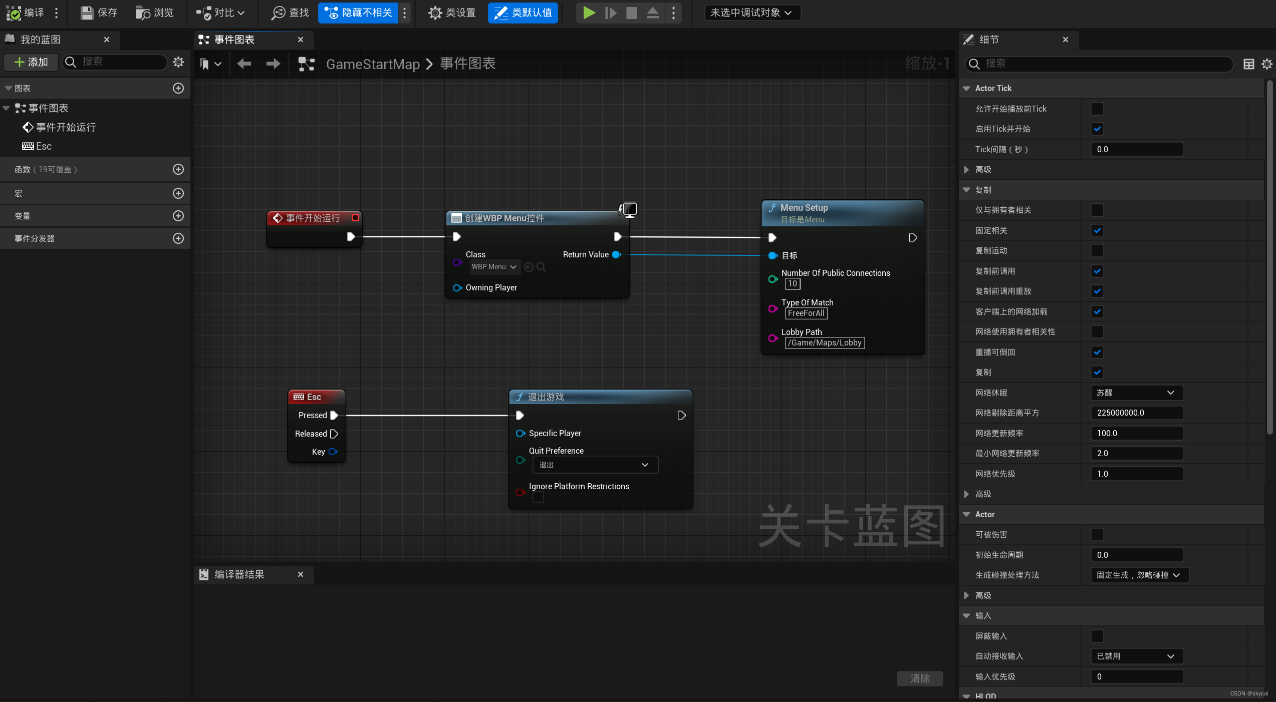Navigate forward in graph history
The width and height of the screenshot is (1276, 702).
point(273,64)
